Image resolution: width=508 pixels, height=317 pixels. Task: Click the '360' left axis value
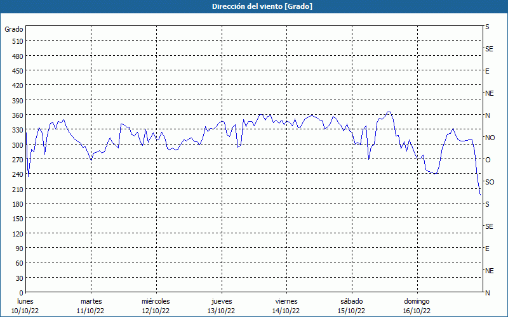point(18,115)
